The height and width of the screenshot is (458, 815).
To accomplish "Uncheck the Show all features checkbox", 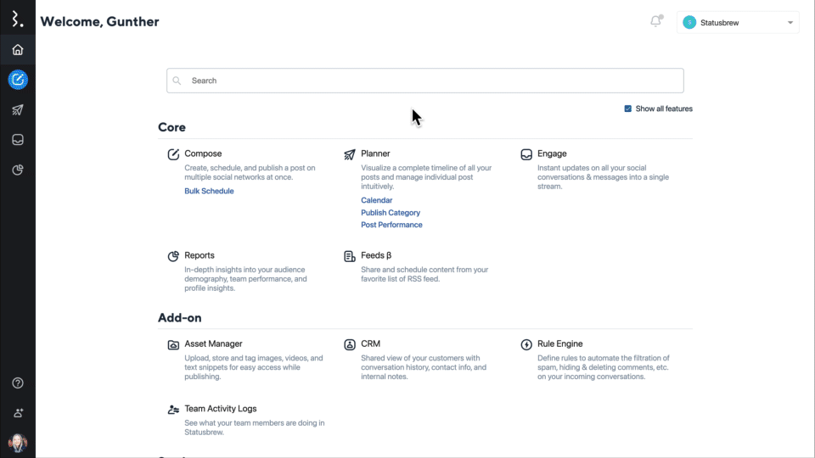I will [x=628, y=109].
